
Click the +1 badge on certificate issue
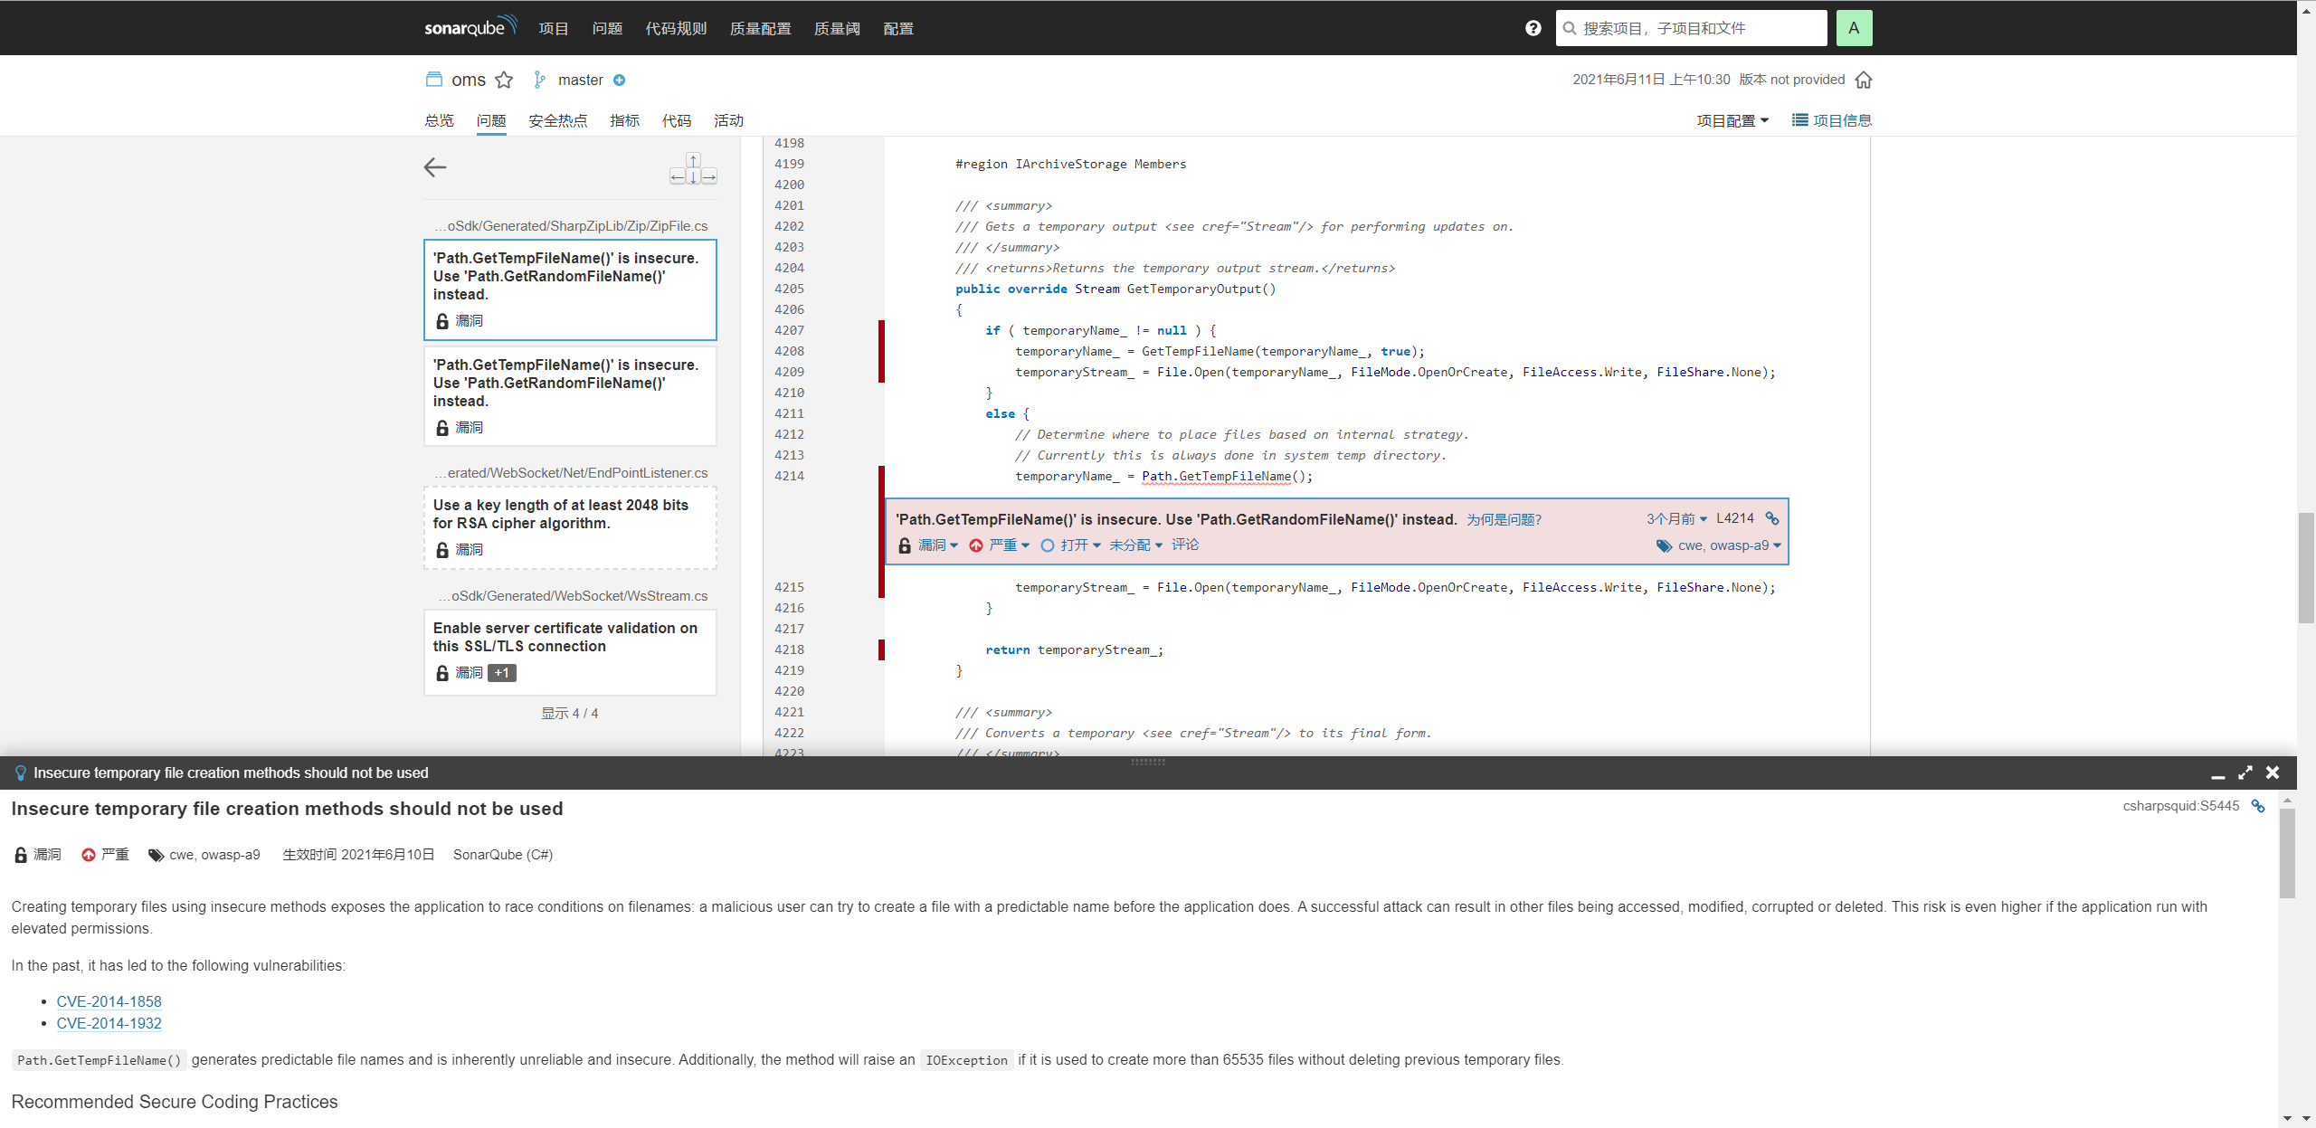[502, 673]
